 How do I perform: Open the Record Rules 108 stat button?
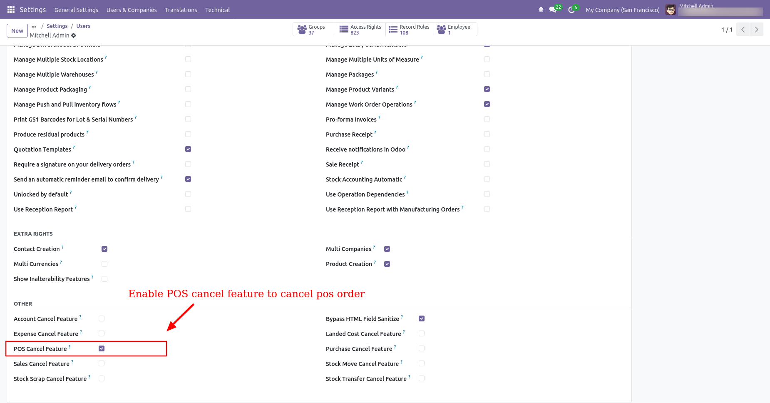click(410, 30)
